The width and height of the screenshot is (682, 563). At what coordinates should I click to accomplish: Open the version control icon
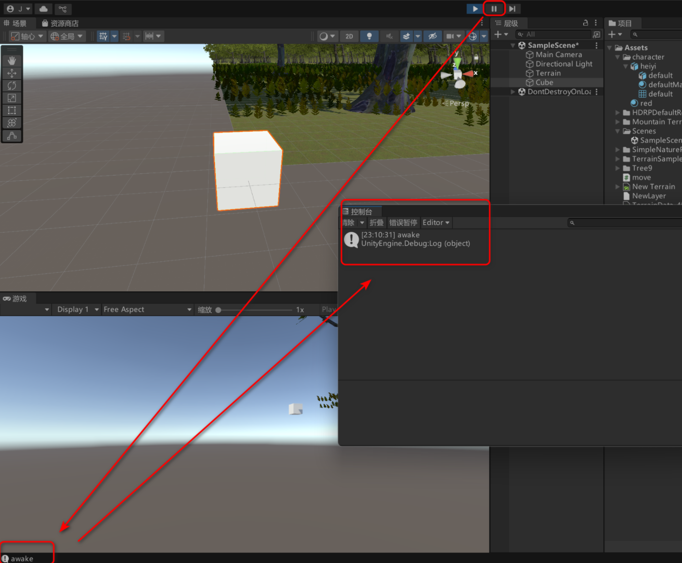click(x=62, y=9)
